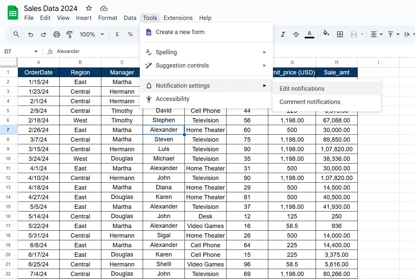This screenshot has height=279, width=415.
Task: Open the text color picker
Action: pyautogui.click(x=309, y=34)
